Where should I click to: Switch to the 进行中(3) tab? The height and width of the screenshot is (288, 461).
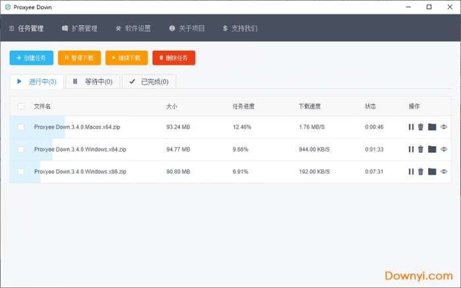pyautogui.click(x=37, y=82)
